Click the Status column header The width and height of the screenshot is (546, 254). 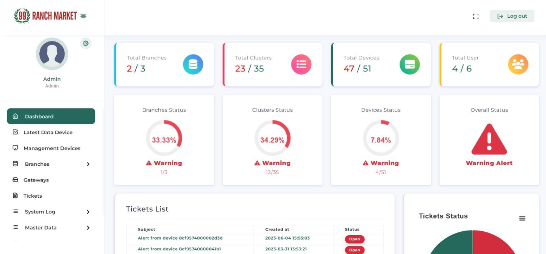tap(352, 229)
